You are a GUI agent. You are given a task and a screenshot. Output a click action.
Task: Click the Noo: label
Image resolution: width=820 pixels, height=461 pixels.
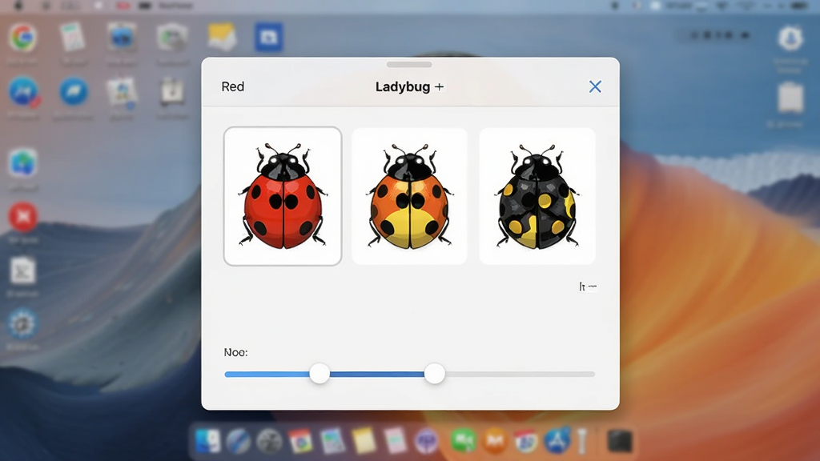[x=236, y=352]
